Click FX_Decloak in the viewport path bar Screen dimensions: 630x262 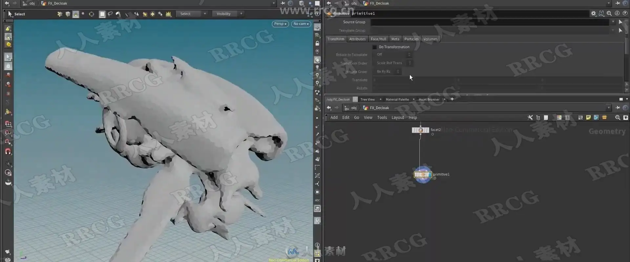pos(57,3)
